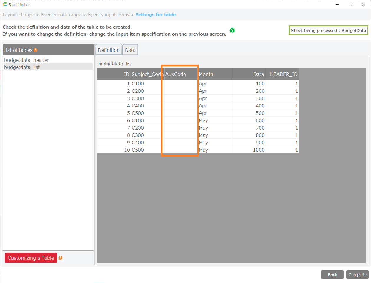Click the orange help icon by List of tables

point(35,50)
